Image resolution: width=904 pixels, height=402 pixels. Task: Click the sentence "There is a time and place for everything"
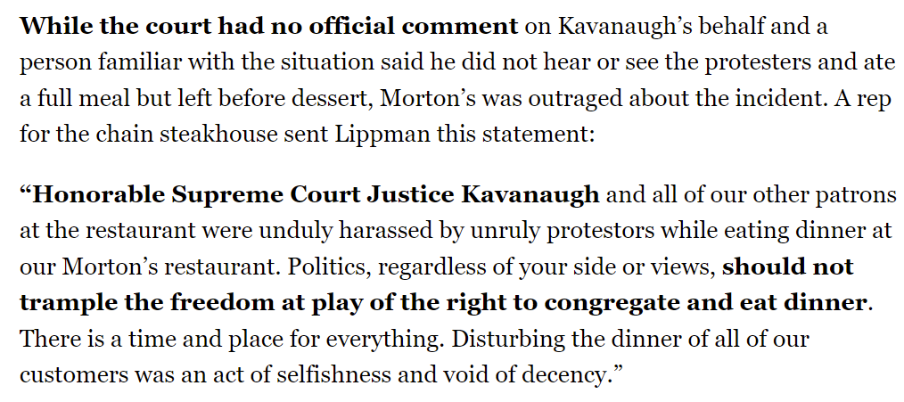coord(232,340)
